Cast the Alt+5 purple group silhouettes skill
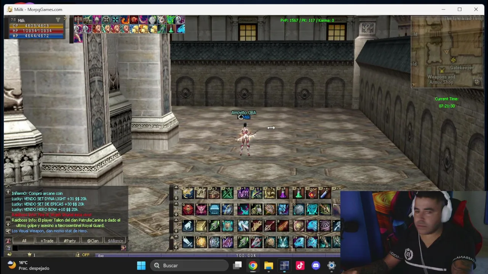The height and width of the screenshot is (274, 488). tap(243, 193)
